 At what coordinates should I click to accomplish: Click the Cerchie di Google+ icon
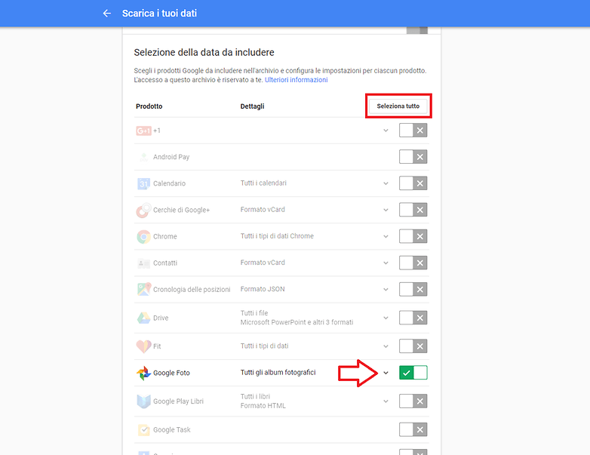tap(143, 210)
